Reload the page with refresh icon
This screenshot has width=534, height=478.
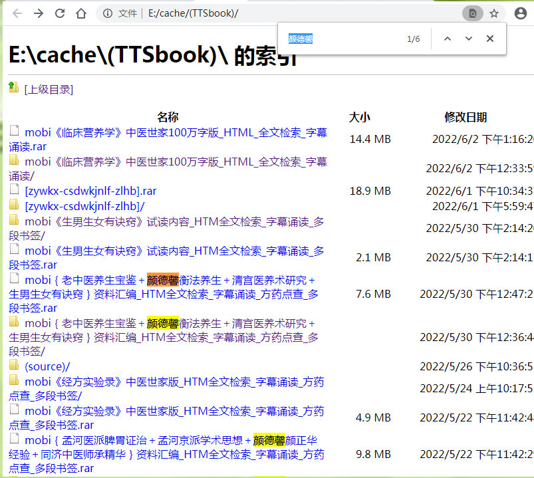60,13
